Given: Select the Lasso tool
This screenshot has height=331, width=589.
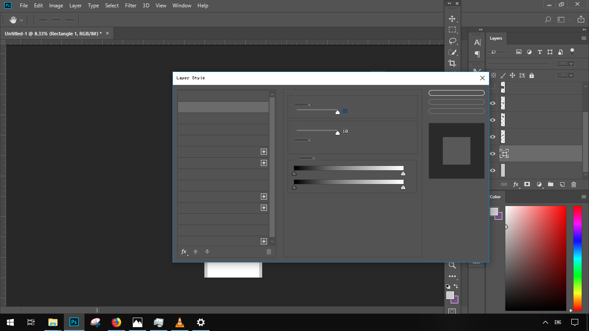Looking at the screenshot, I should (x=452, y=41).
